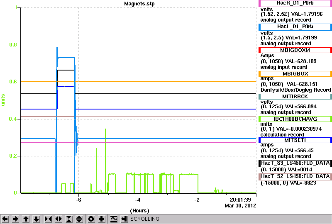Click the circle auto-scale toolbar button

click(x=91, y=219)
